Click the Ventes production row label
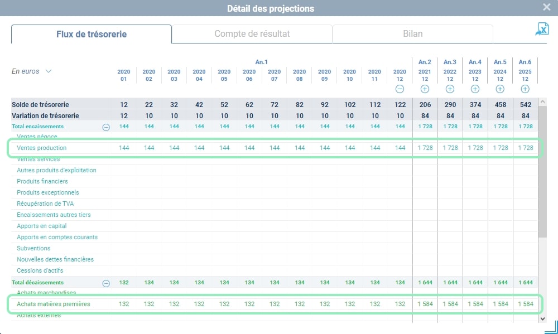The image size is (558, 334). coord(42,148)
